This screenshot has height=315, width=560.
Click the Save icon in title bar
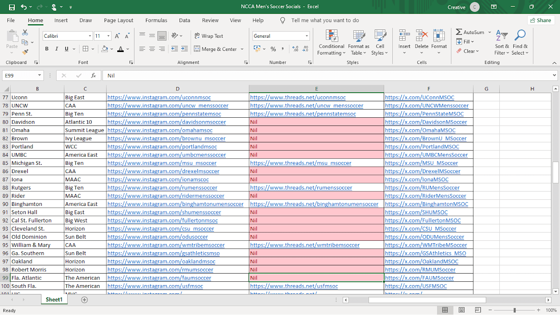click(12, 7)
